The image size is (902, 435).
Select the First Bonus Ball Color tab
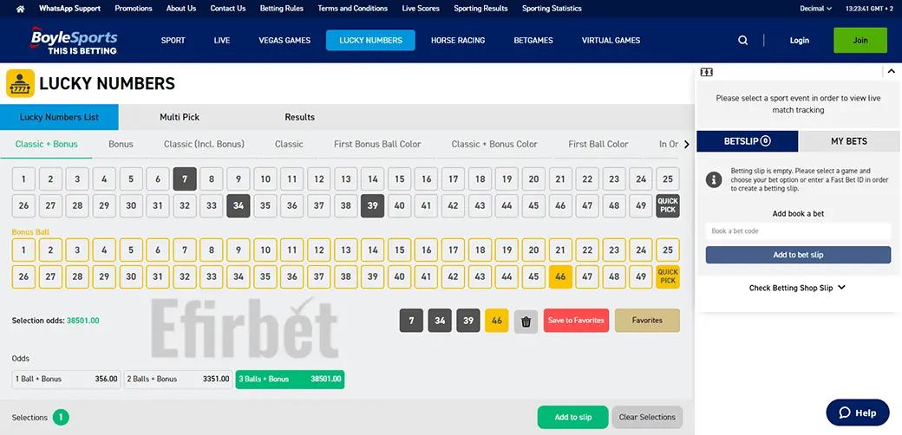(377, 144)
